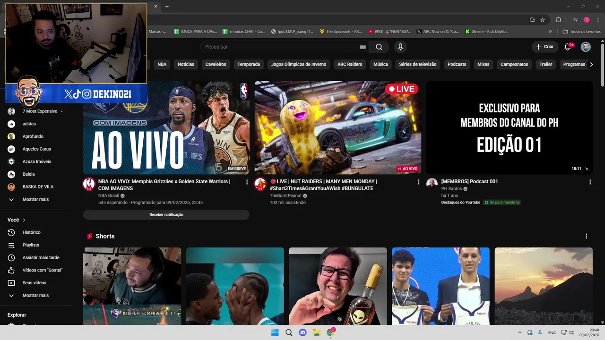The width and height of the screenshot is (605, 340).
Task: Open Chrome media control icon
Action: pos(575,20)
